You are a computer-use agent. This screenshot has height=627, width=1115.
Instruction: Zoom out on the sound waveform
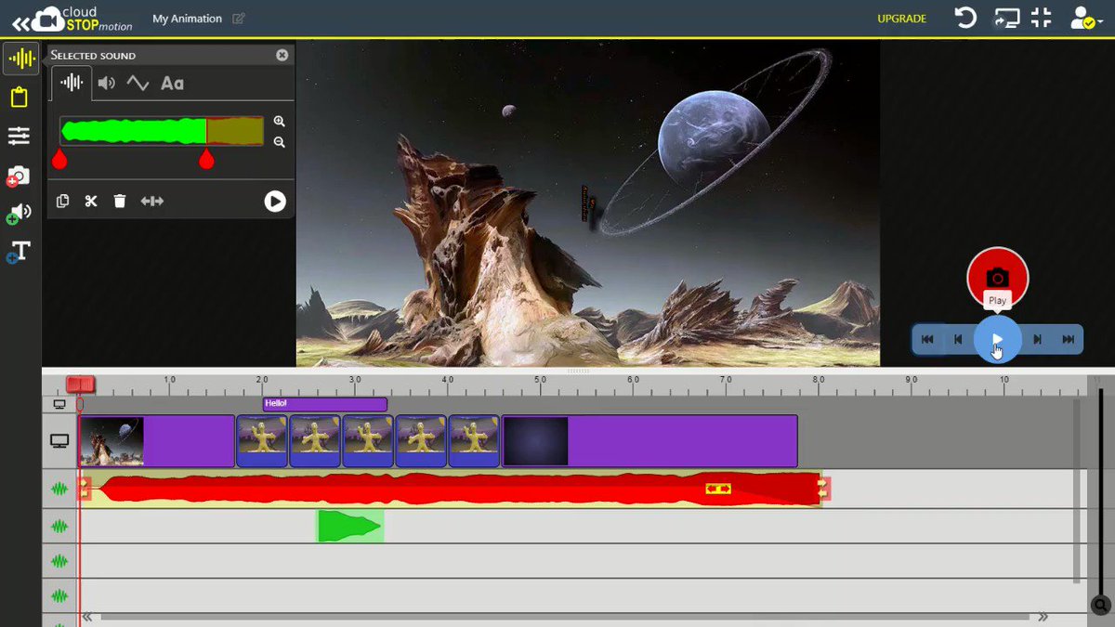click(x=279, y=142)
